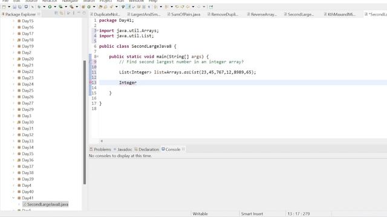Image resolution: width=387 pixels, height=217 pixels.
Task: Click the Search toolbar icon
Action: click(x=111, y=7)
